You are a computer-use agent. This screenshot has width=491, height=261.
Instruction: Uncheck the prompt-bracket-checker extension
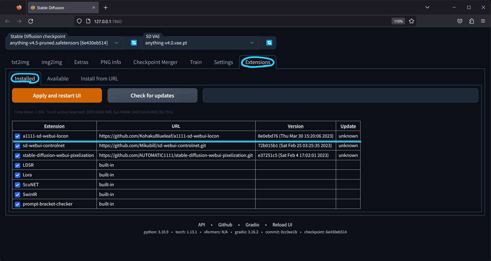(x=17, y=204)
